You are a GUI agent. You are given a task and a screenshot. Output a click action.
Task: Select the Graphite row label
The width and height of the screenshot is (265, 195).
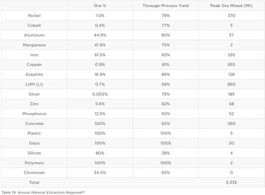tap(34, 75)
